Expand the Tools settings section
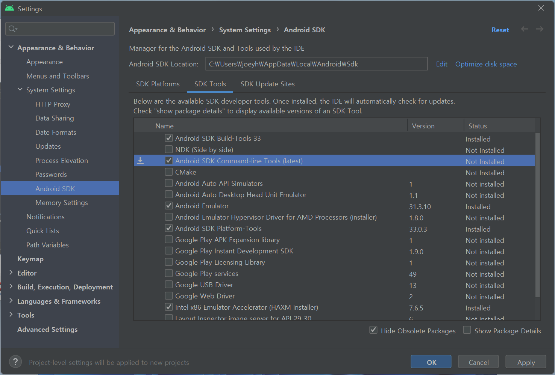Viewport: 555px width, 375px height. pos(11,315)
